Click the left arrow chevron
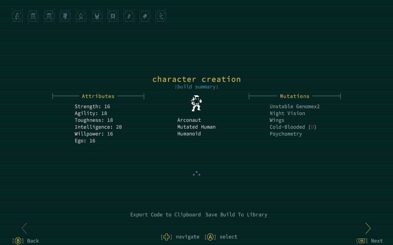This screenshot has height=245, width=393. 25,228
